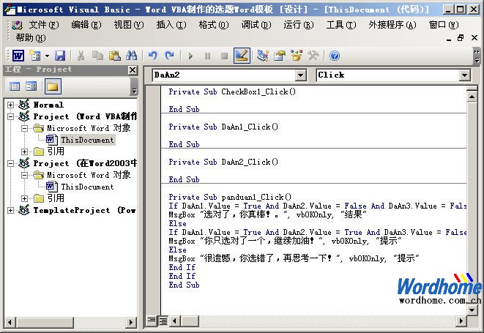Screen dimensions: 484x333
Task: Open the Project Explorer toolbar icon
Action: click(x=263, y=56)
